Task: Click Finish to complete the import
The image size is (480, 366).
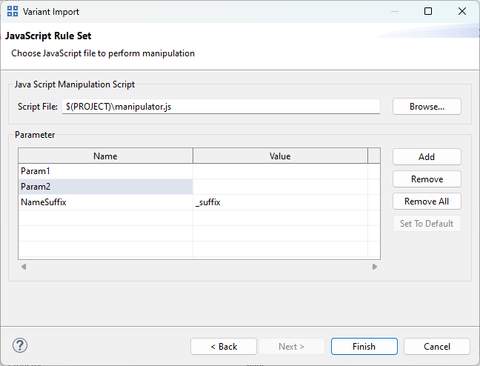Action: click(x=364, y=347)
